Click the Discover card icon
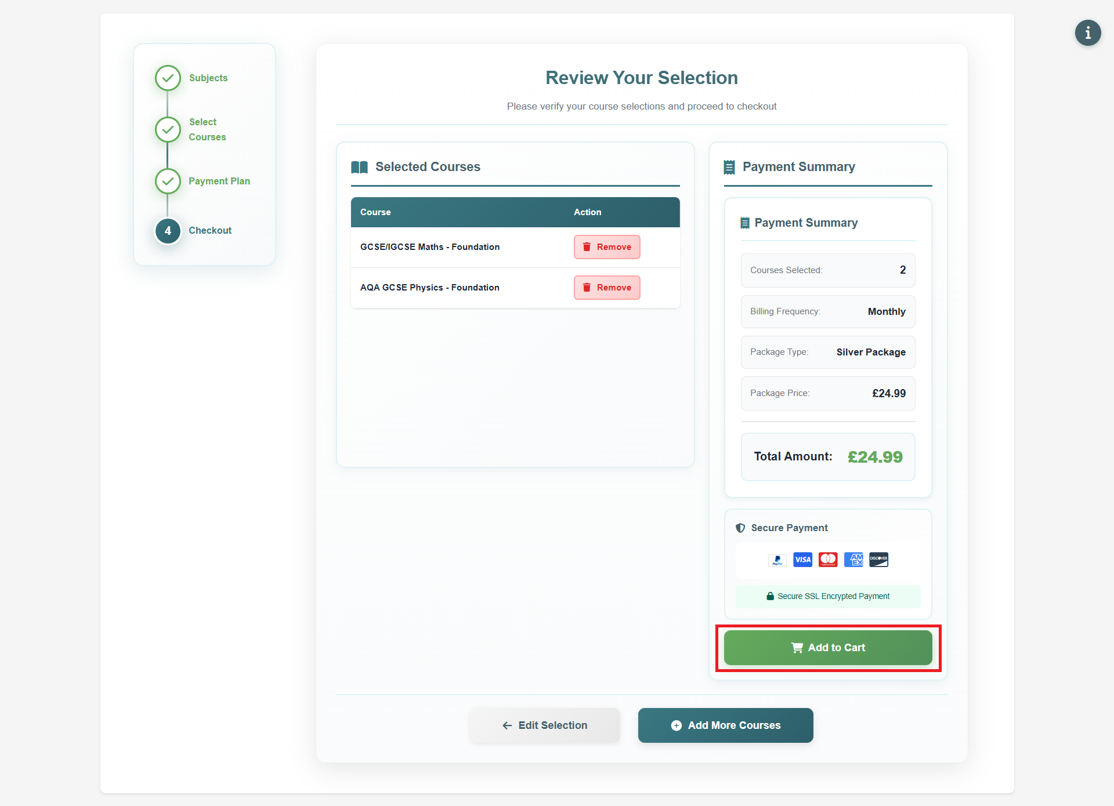Screen dimensions: 1114x806 pyautogui.click(x=878, y=560)
